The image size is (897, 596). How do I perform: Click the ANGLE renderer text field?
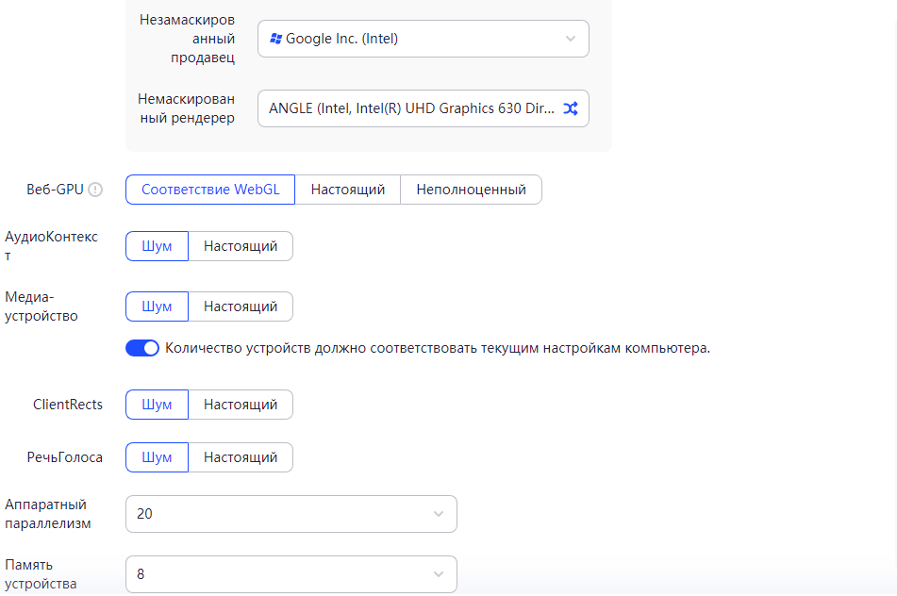pos(411,108)
